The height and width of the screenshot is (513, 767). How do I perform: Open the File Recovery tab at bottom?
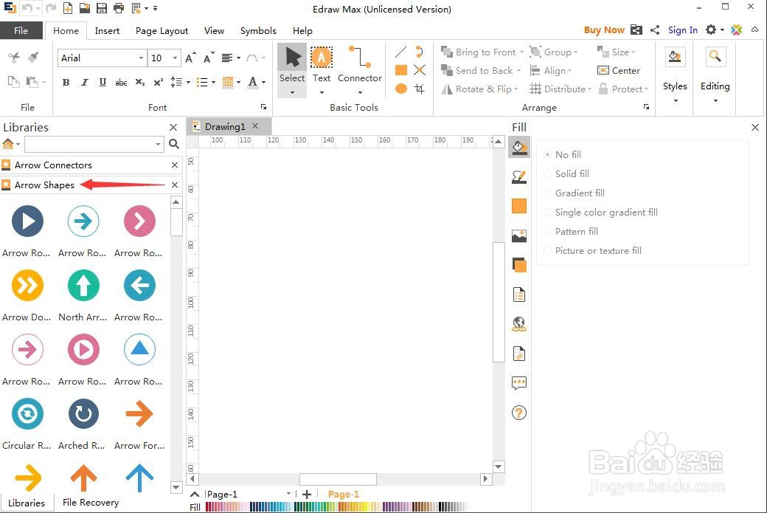click(x=91, y=503)
